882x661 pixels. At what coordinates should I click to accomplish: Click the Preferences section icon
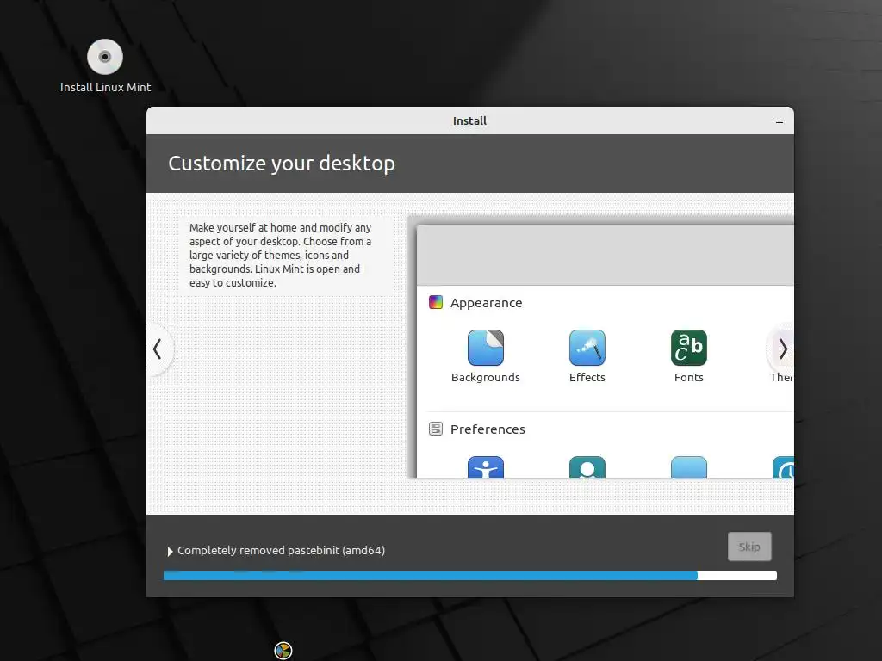tap(435, 429)
